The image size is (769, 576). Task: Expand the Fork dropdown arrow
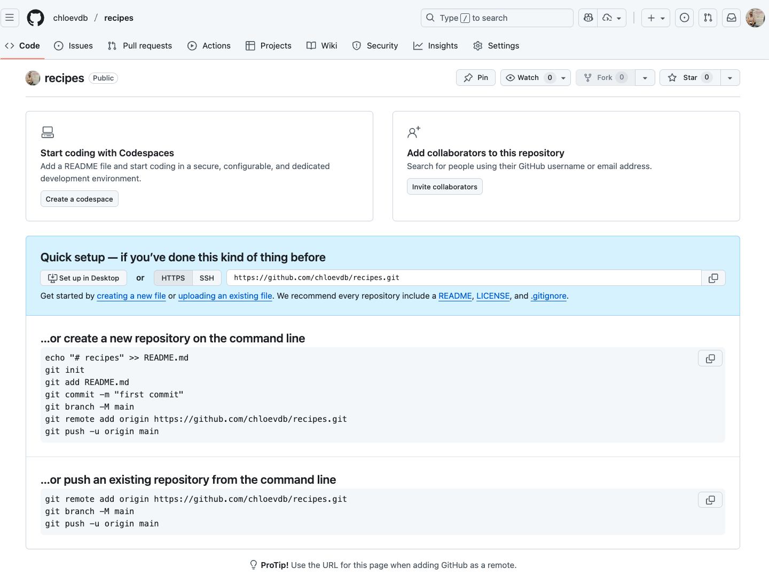(x=645, y=78)
